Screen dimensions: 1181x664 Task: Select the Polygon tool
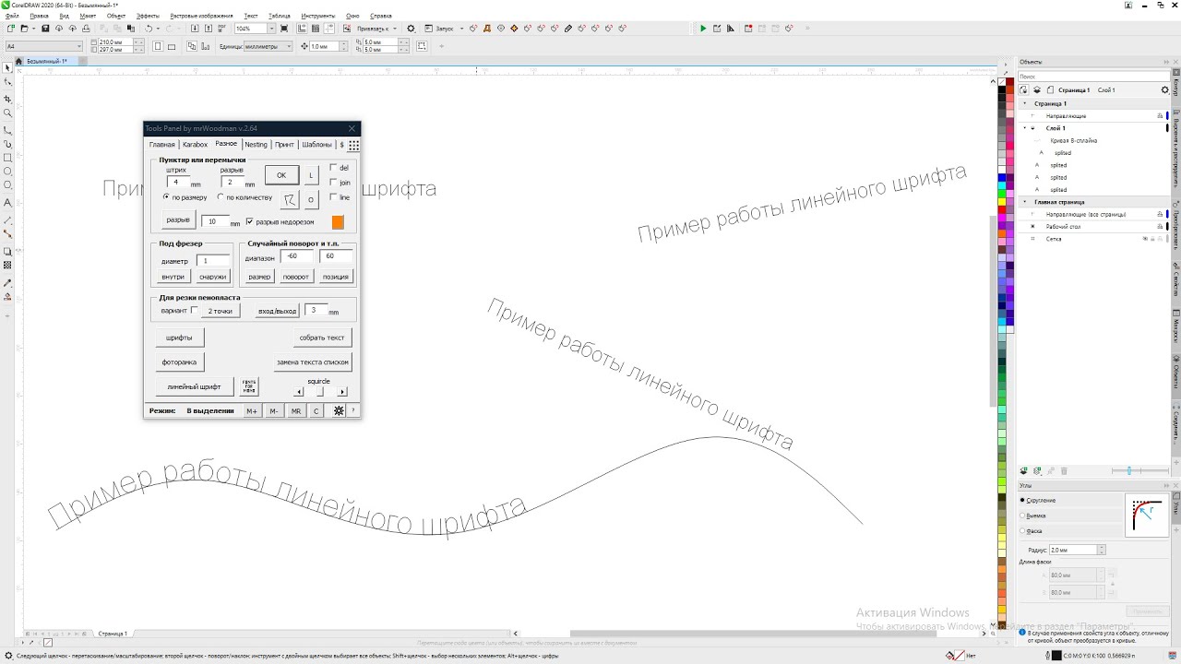click(7, 186)
